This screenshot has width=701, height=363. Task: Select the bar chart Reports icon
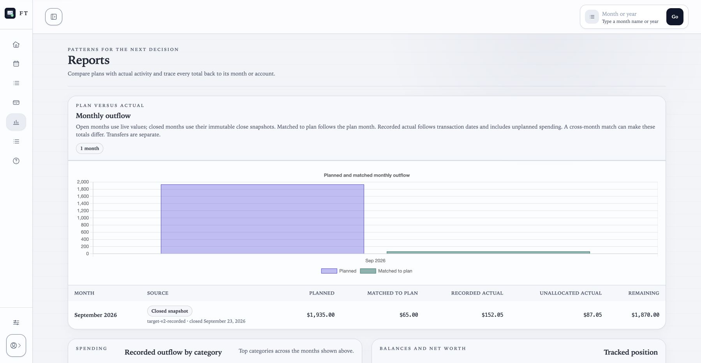(x=16, y=122)
